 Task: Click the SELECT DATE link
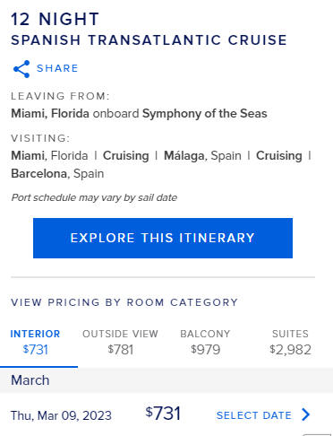click(x=254, y=415)
